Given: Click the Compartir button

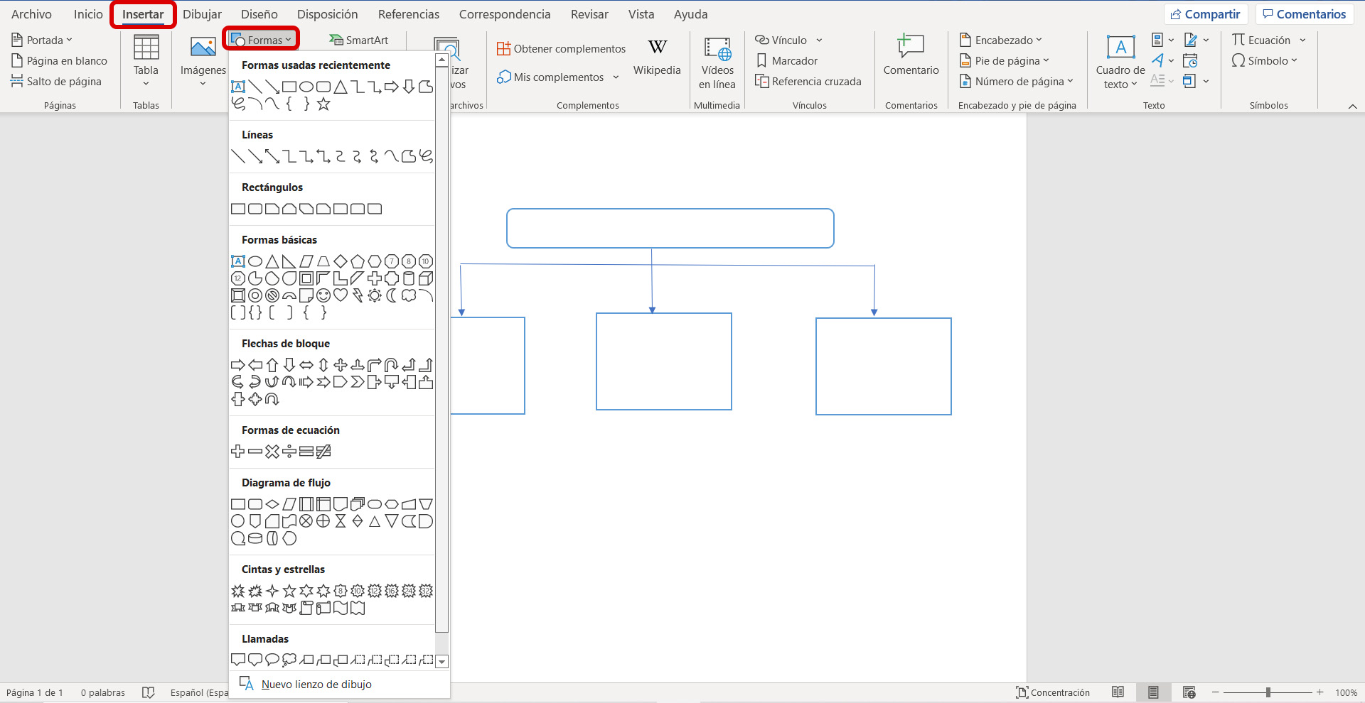Looking at the screenshot, I should [1205, 14].
